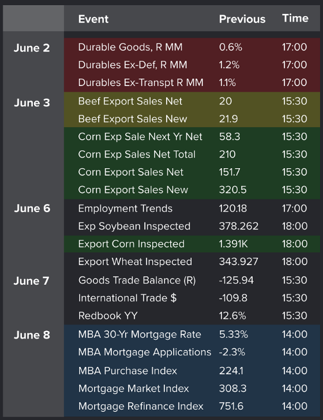Click Export Corn Inspected highlighted row
The height and width of the screenshot is (420, 323).
pyautogui.click(x=192, y=244)
